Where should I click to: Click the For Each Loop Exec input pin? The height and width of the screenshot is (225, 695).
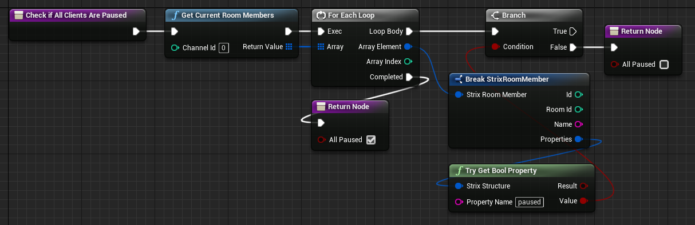pyautogui.click(x=321, y=31)
